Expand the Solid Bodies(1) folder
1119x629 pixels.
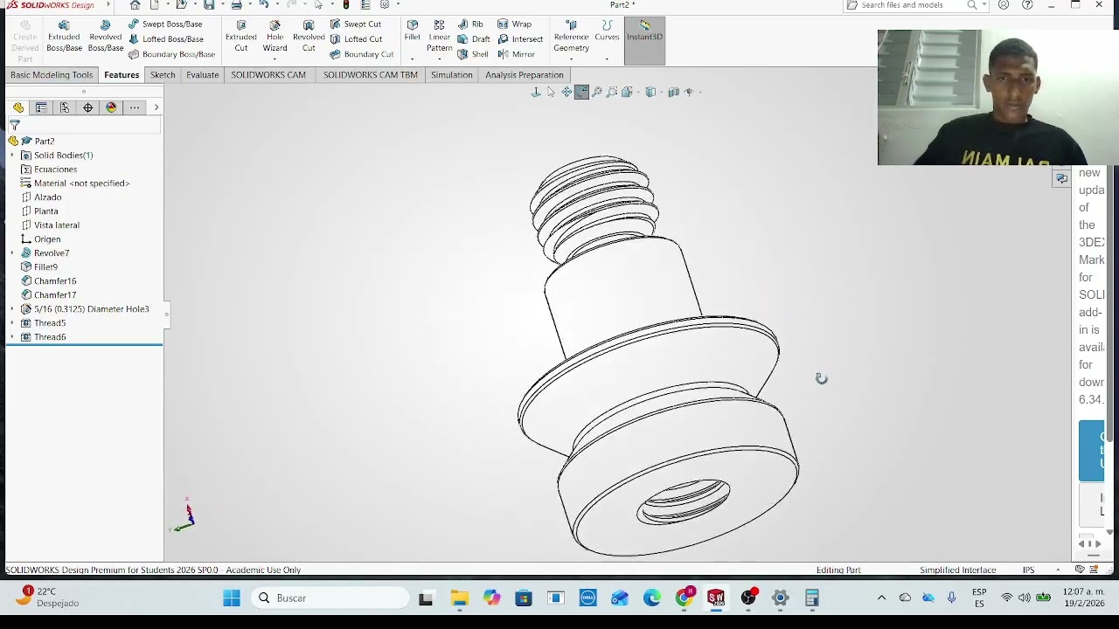(x=12, y=156)
